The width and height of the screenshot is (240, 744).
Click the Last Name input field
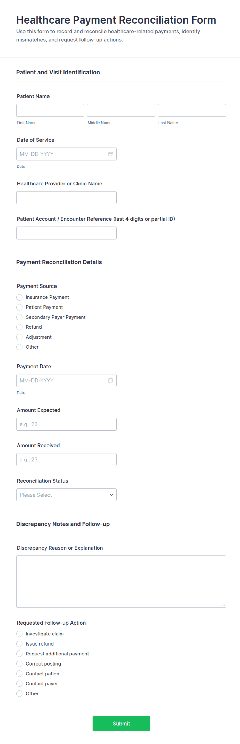192,110
